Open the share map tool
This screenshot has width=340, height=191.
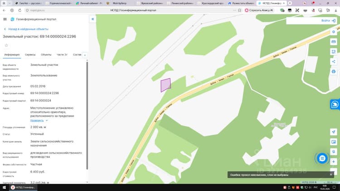click(x=334, y=62)
